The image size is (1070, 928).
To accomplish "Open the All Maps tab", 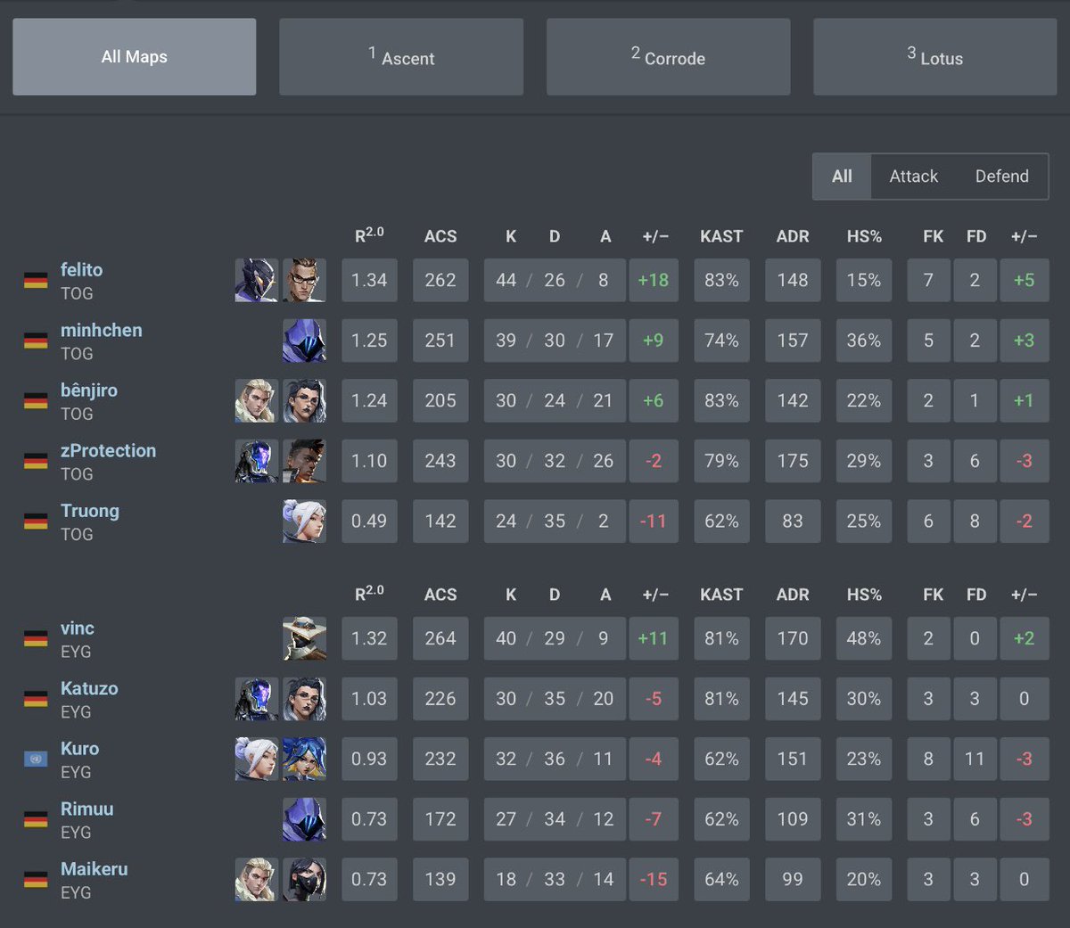I will coord(135,57).
